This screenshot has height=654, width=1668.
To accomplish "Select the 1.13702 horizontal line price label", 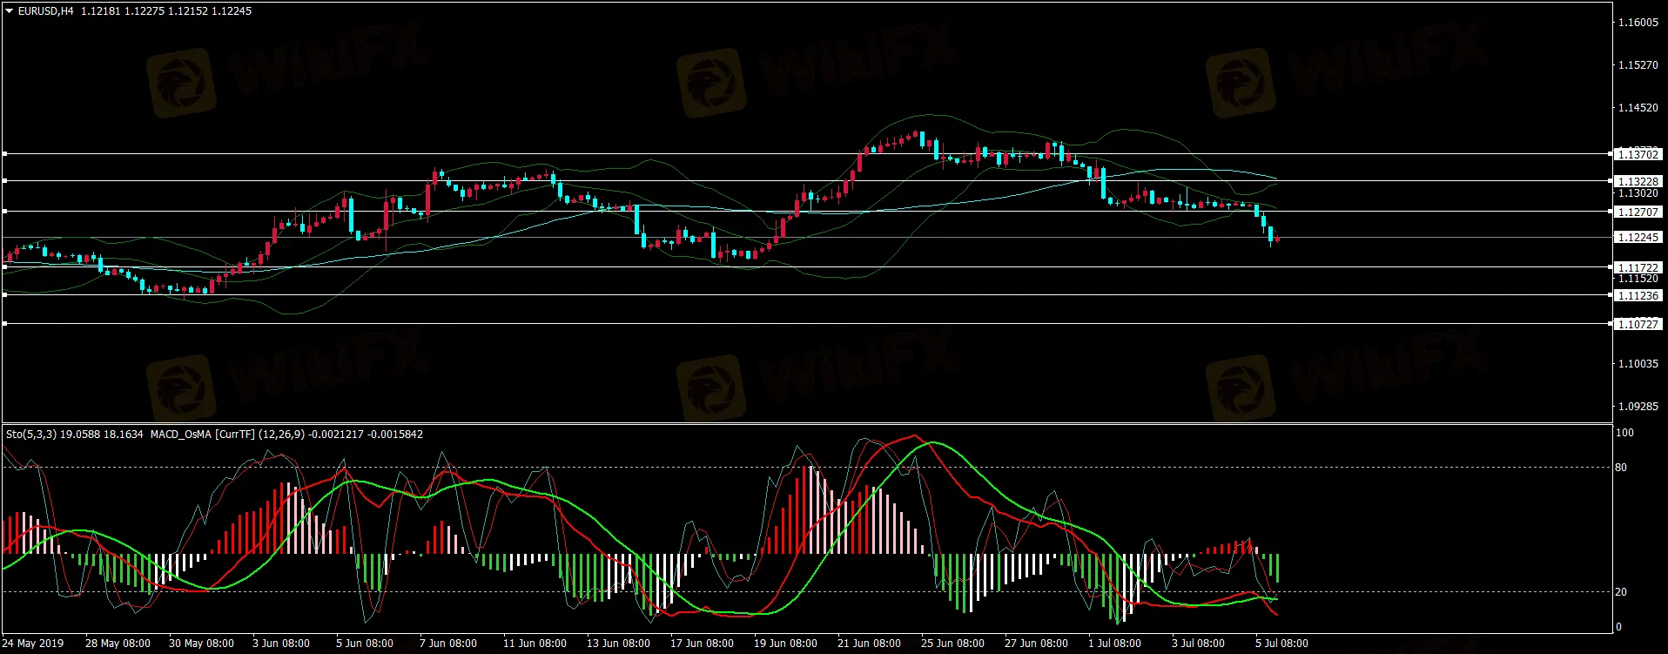I will tap(1637, 154).
